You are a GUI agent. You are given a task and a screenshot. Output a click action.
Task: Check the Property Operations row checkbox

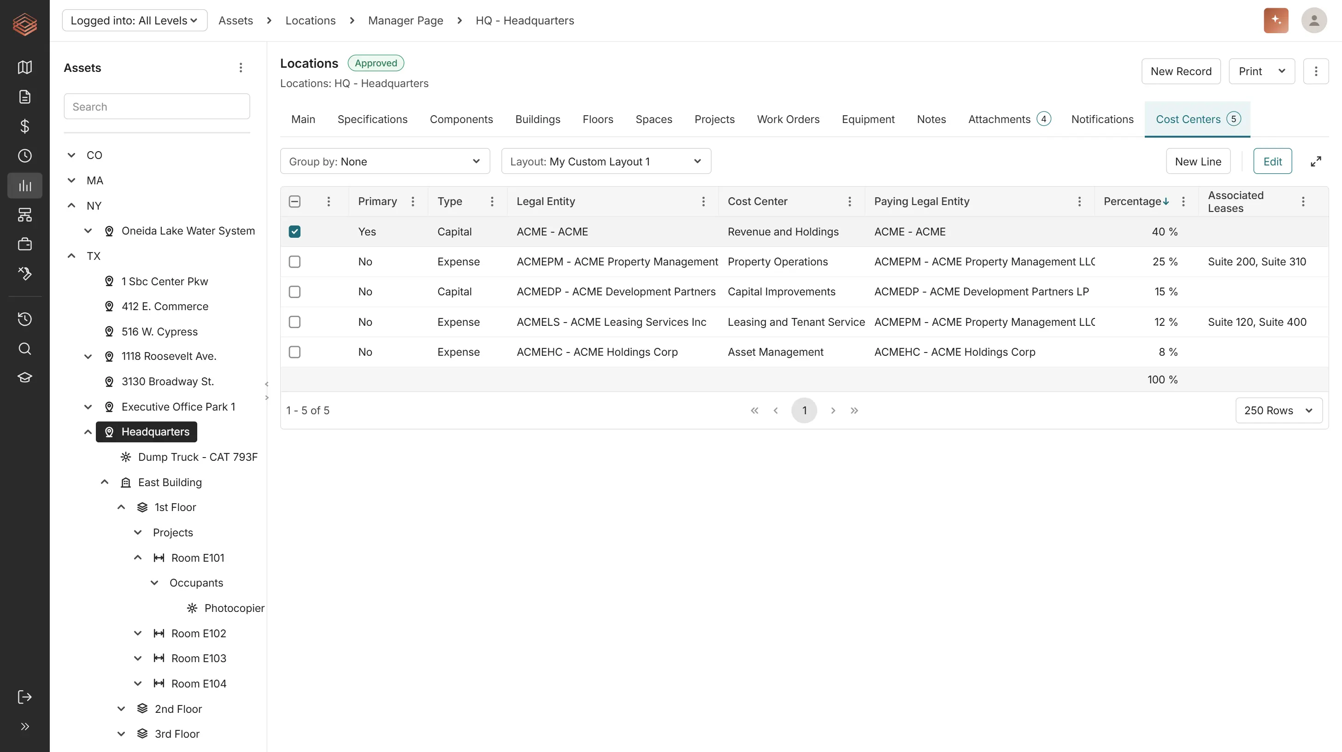click(x=294, y=261)
